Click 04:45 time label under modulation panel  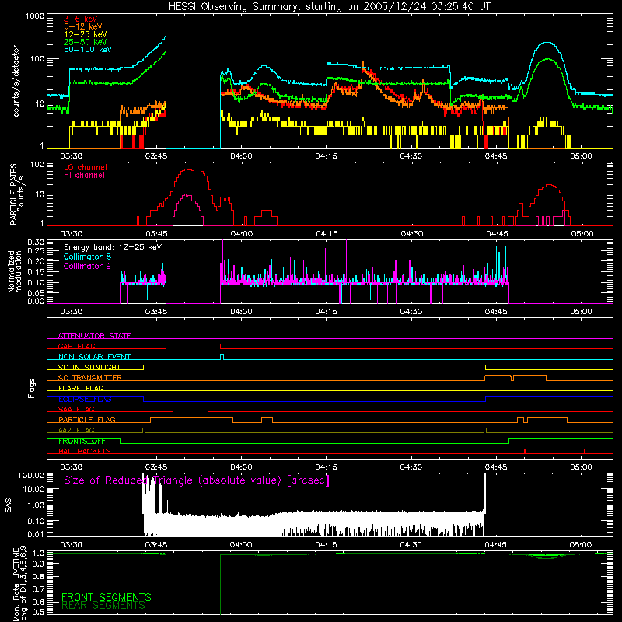click(x=496, y=312)
